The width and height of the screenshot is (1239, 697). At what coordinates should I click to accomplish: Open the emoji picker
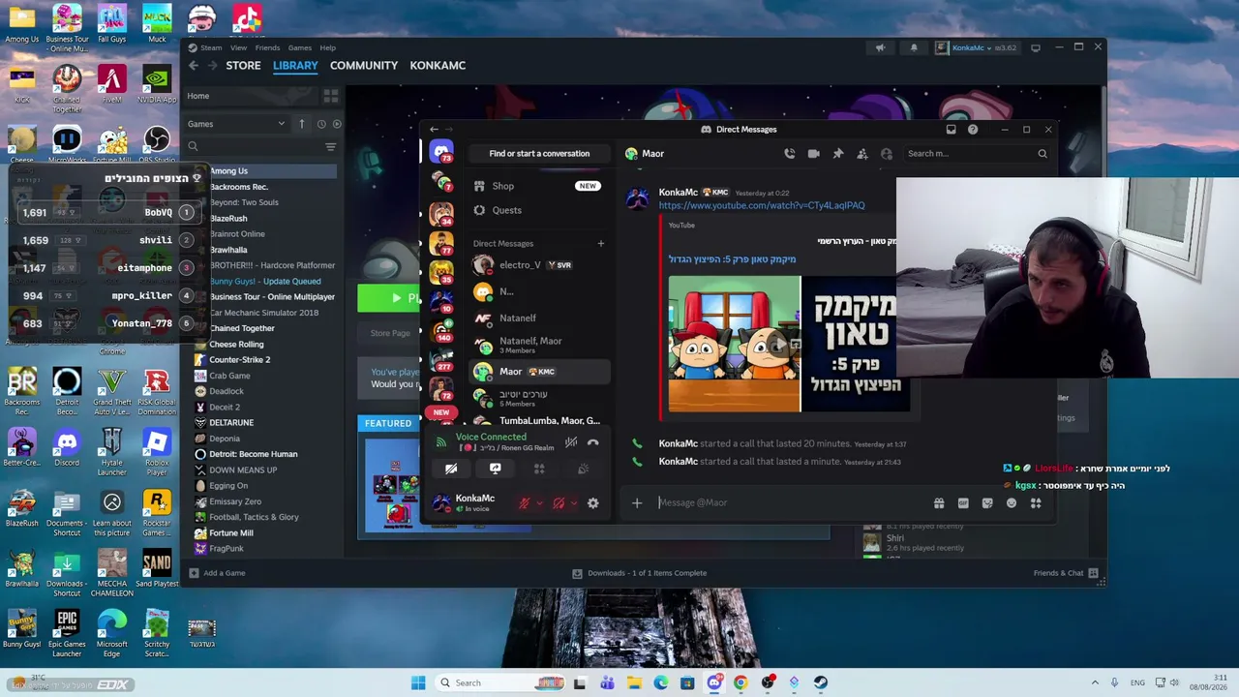tap(1012, 502)
